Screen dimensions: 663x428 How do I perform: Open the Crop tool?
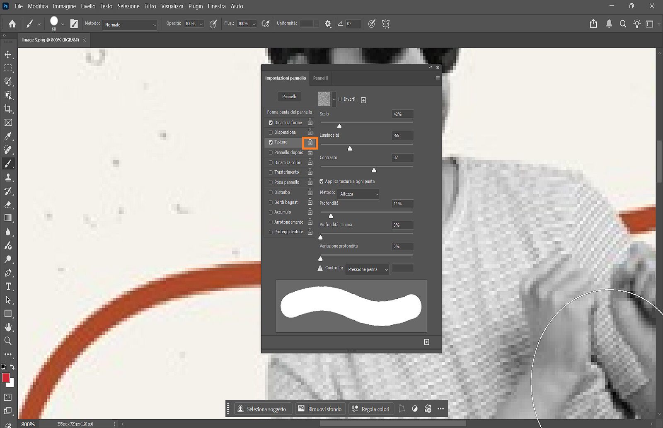[8, 109]
